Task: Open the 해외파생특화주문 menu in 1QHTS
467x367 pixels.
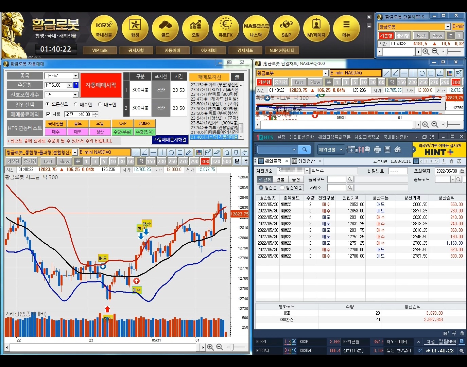Action: (x=334, y=137)
